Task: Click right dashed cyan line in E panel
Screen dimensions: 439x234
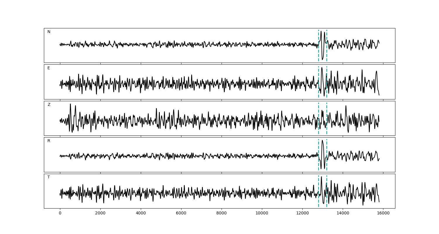Action: click(x=327, y=73)
